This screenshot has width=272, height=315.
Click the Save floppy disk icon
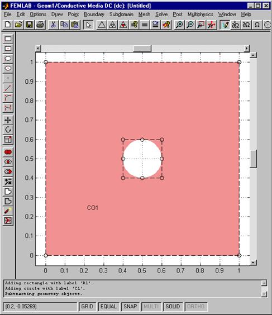[30, 25]
